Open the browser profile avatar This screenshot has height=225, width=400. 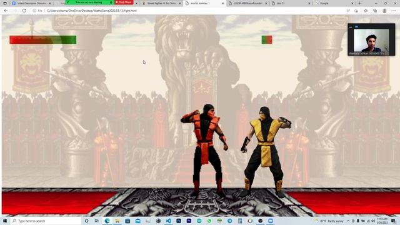384,11
